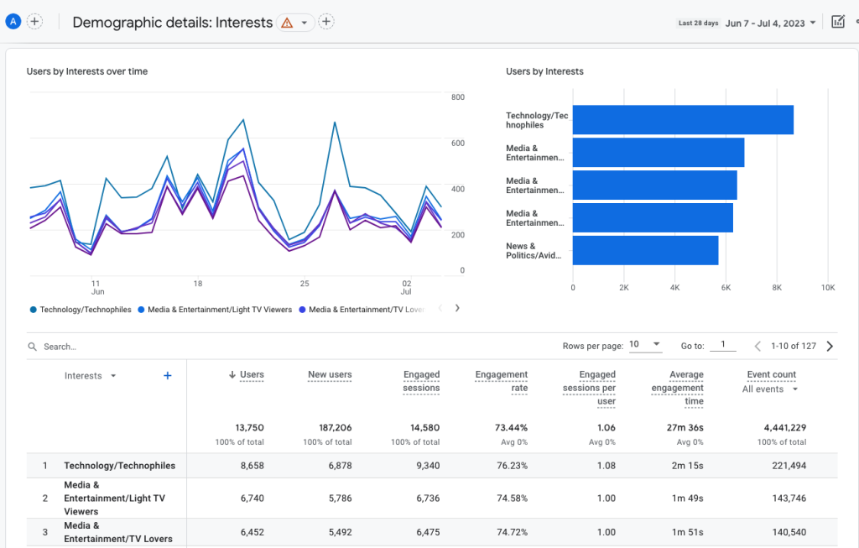Sort the table by New users column
This screenshot has width=859, height=548.
(x=329, y=375)
